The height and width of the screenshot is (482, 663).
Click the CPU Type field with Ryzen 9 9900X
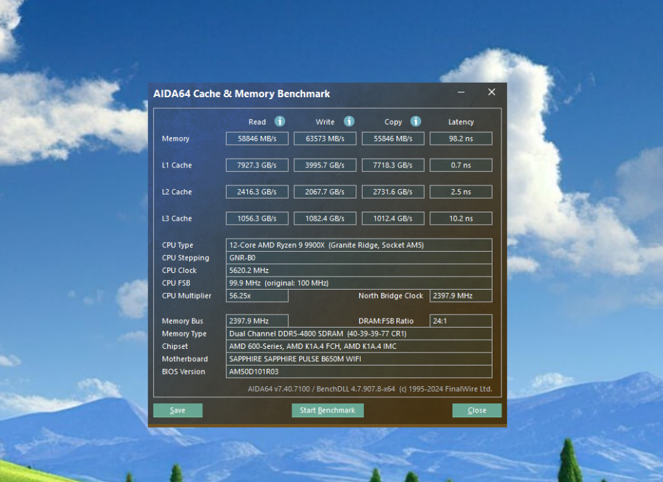click(x=359, y=245)
